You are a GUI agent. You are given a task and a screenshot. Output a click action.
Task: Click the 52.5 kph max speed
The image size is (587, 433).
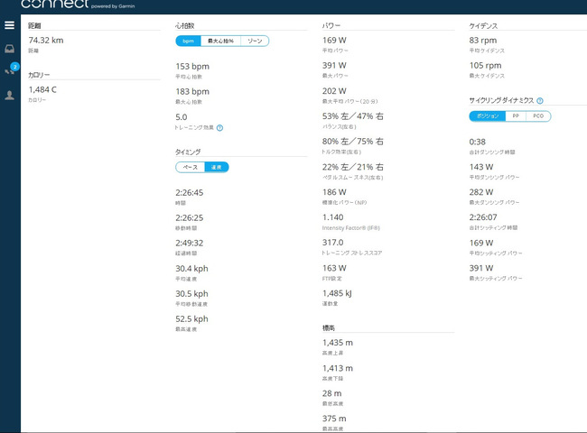191,319
